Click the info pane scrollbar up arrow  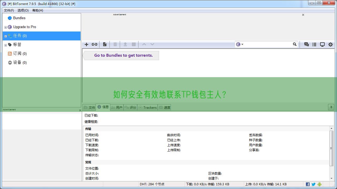click(x=331, y=128)
